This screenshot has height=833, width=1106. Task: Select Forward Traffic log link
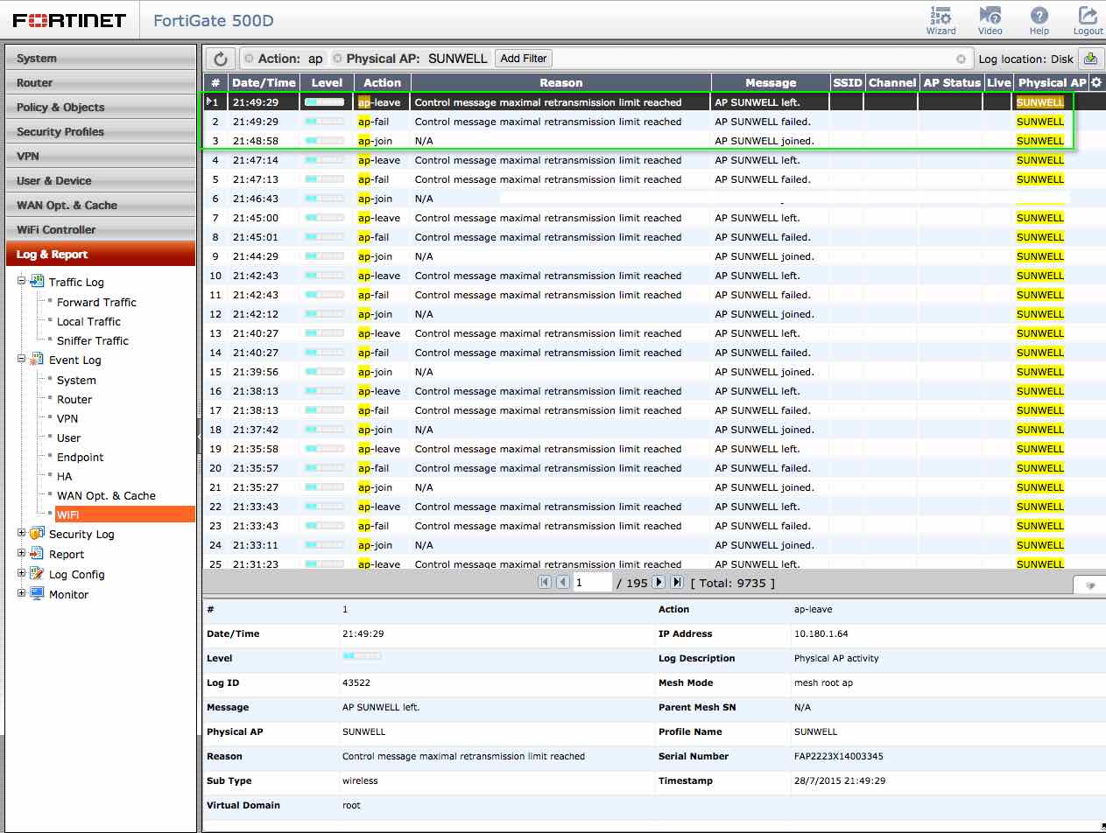[x=96, y=302]
